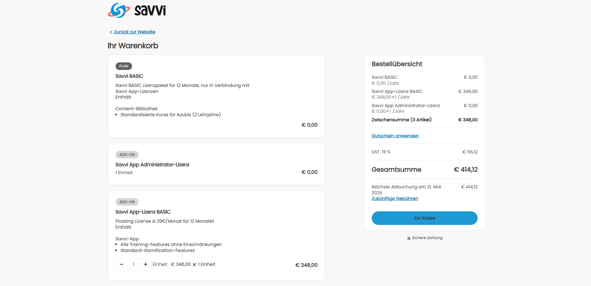Click the quantity input field
The width and height of the screenshot is (591, 286).
(x=134, y=264)
